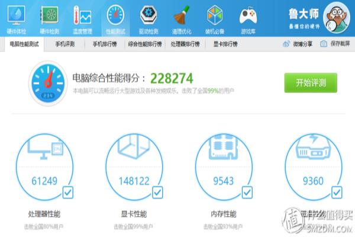
Task: Click the 显卡性能 label
Action: 134,214
